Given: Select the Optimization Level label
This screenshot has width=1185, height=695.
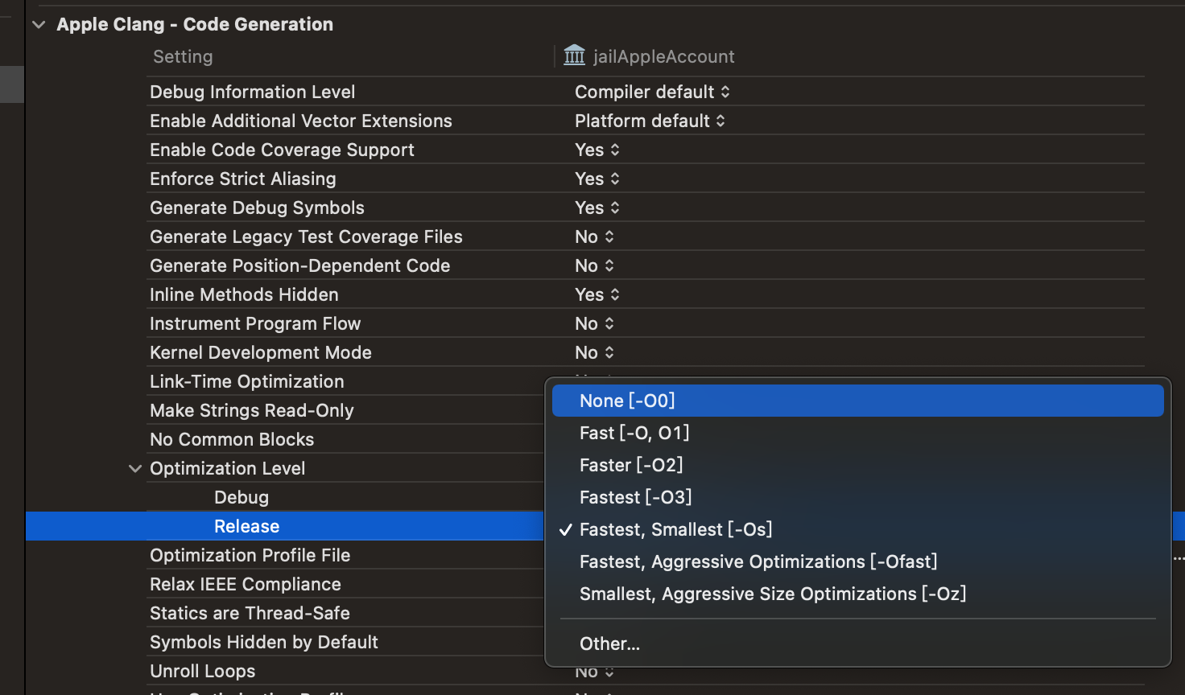Looking at the screenshot, I should (x=228, y=468).
